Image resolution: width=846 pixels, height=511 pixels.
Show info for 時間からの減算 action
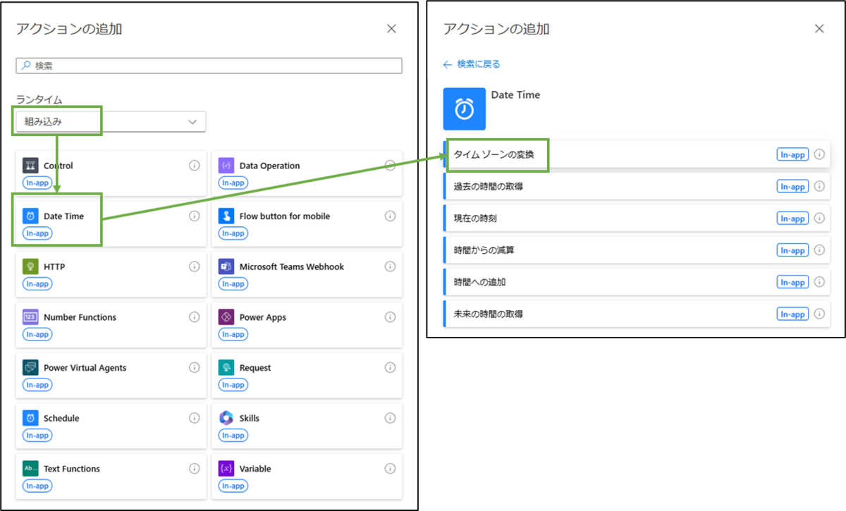tap(819, 250)
